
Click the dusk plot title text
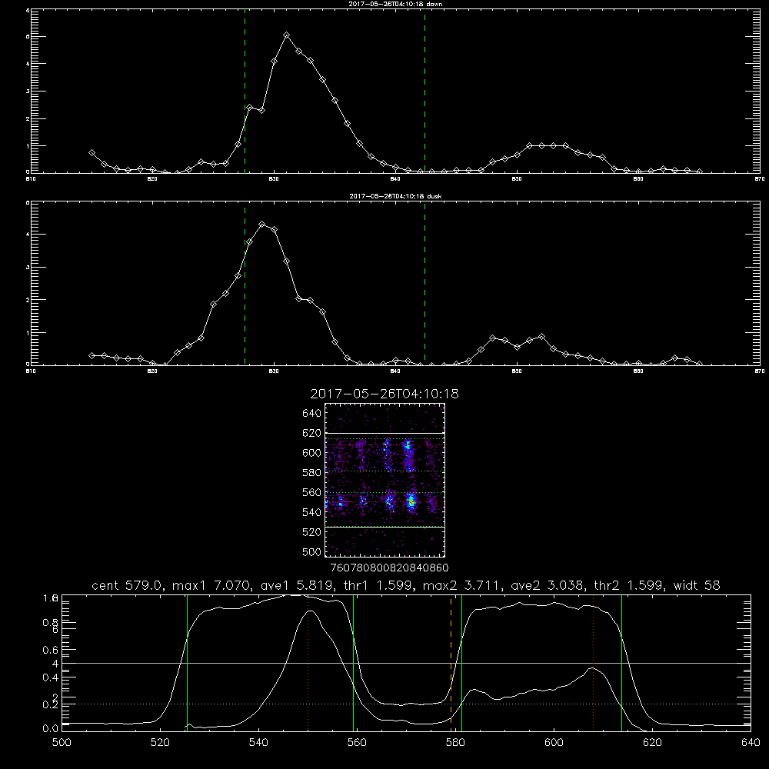395,196
